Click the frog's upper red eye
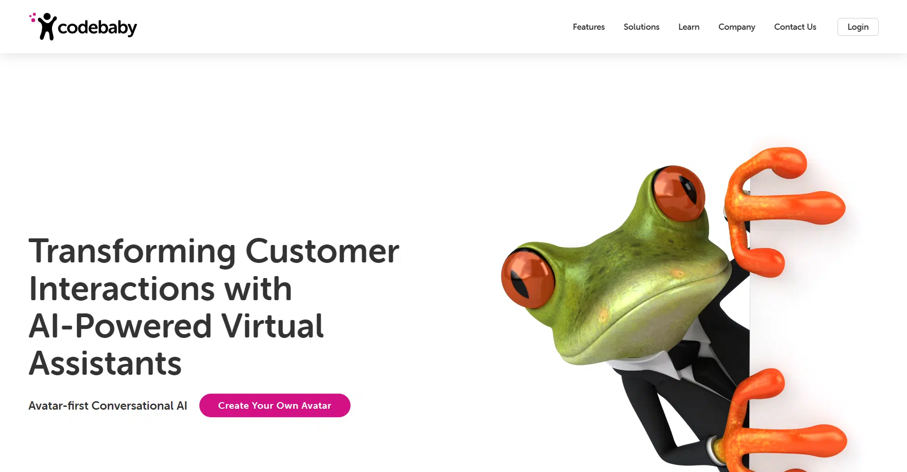 coord(678,193)
